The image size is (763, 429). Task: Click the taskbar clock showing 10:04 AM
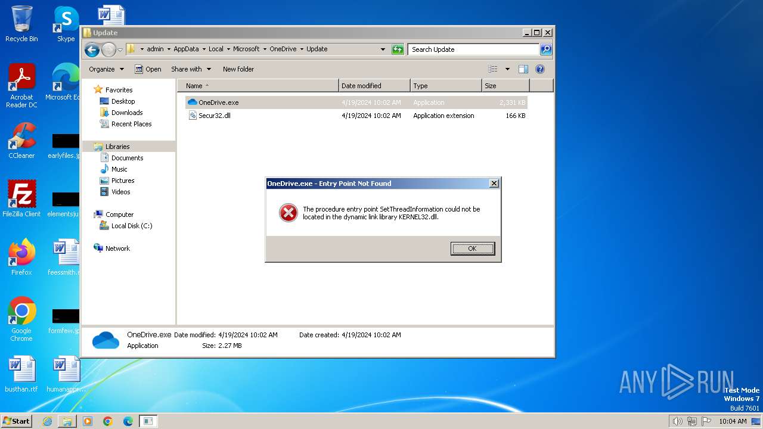point(733,421)
